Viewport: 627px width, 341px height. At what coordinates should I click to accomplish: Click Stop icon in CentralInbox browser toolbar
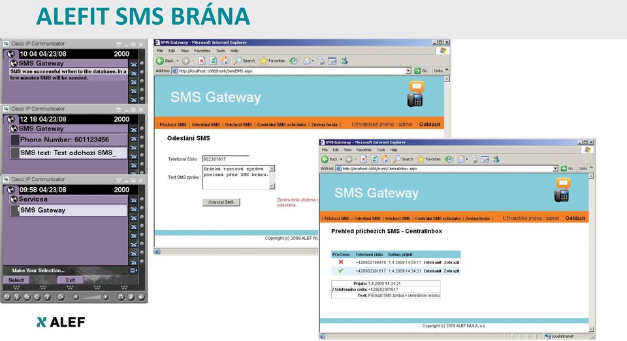coord(364,159)
